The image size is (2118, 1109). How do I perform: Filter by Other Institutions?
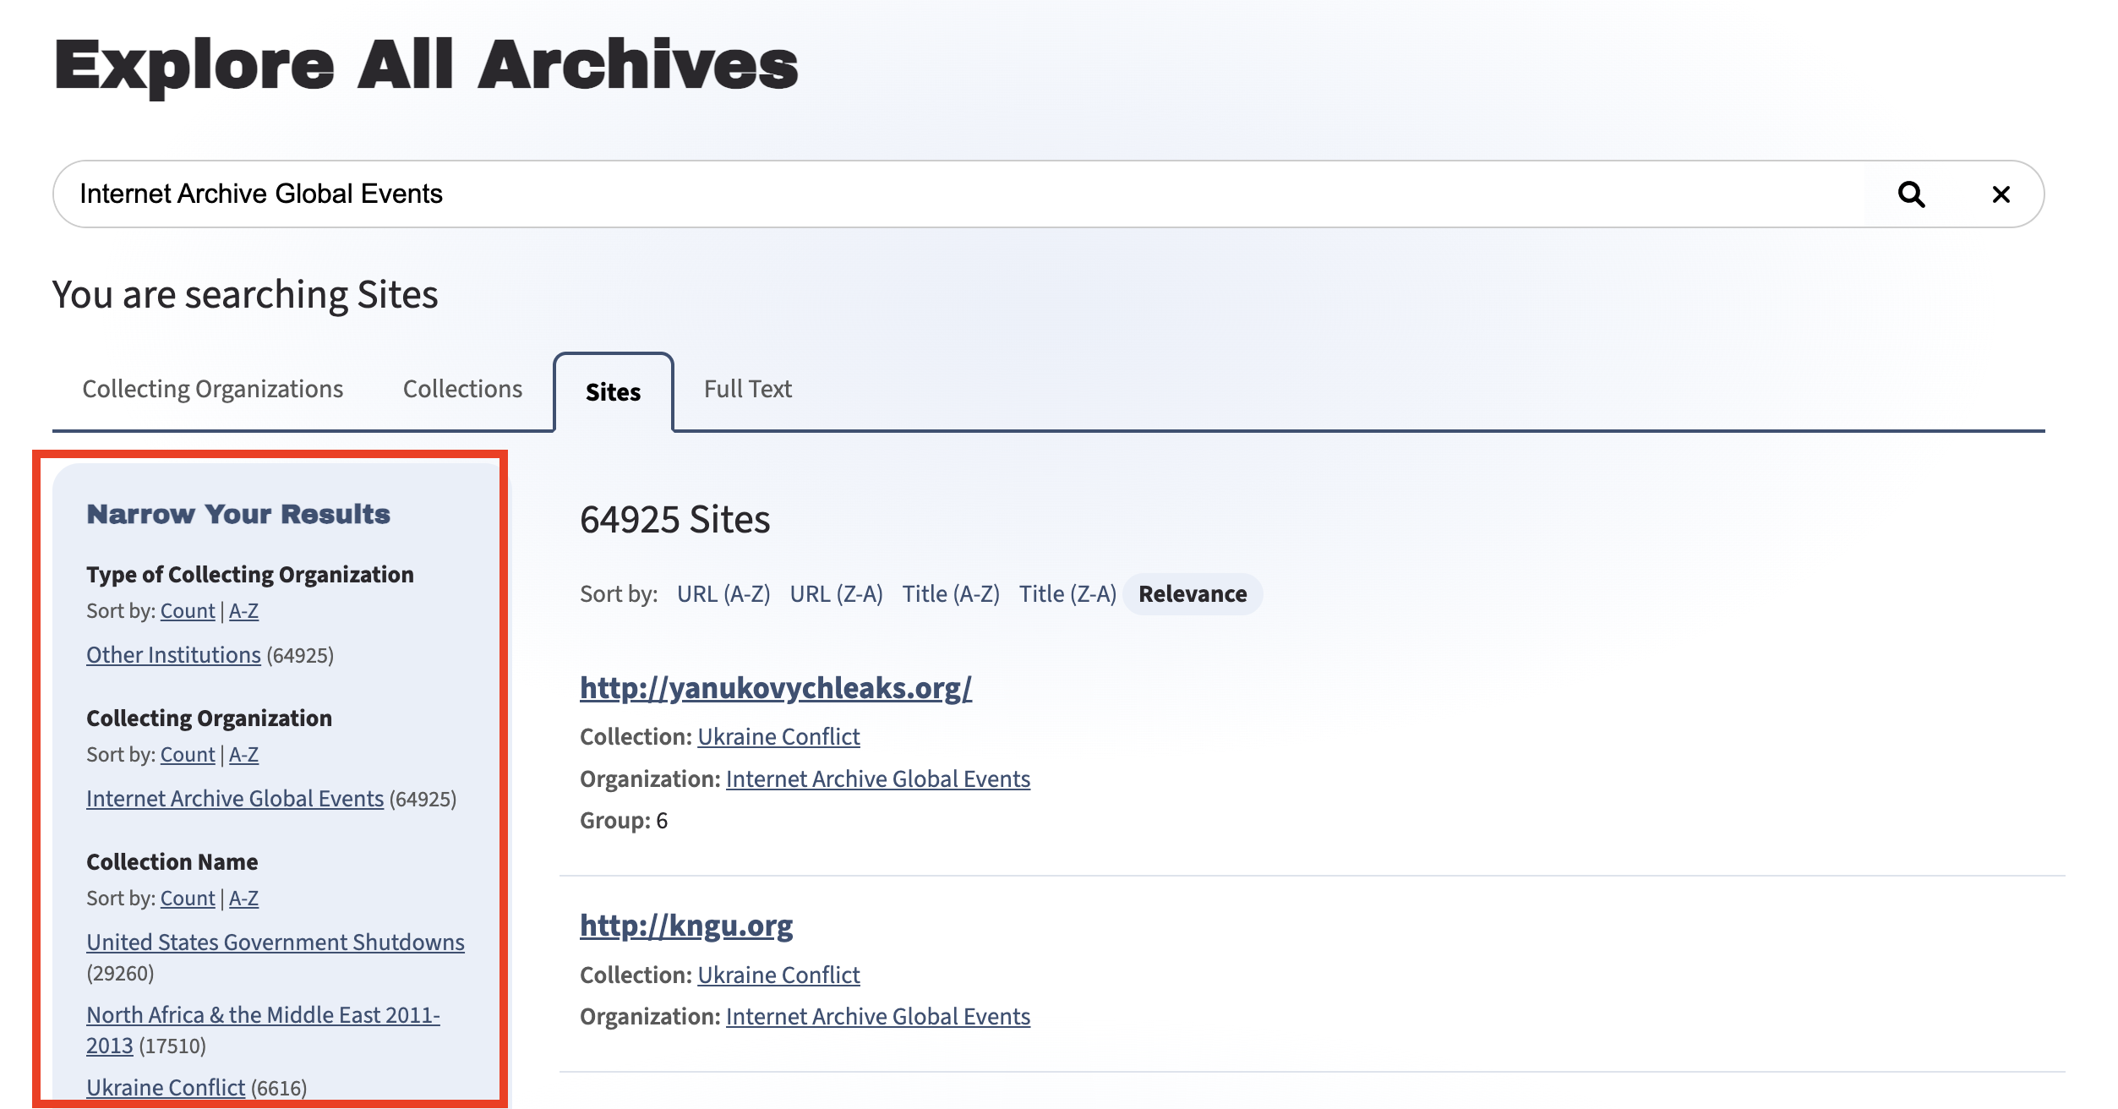(x=173, y=655)
